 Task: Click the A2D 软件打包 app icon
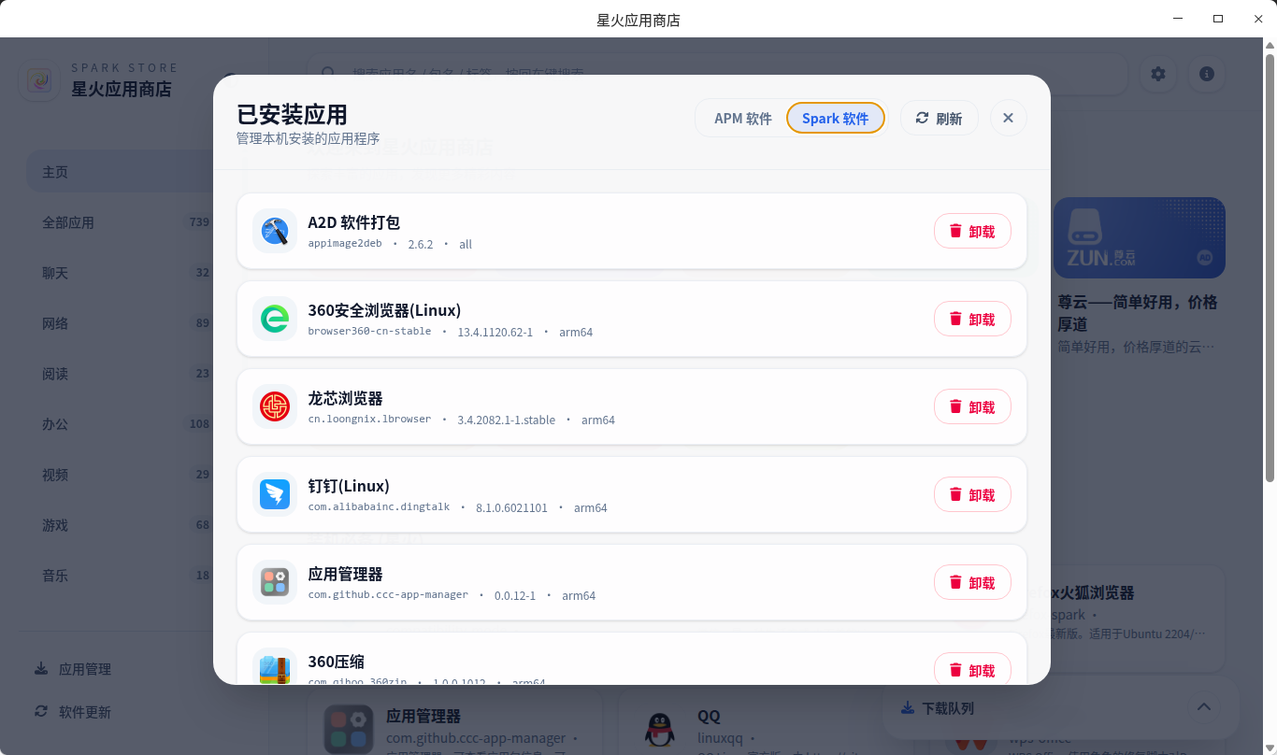tap(274, 231)
